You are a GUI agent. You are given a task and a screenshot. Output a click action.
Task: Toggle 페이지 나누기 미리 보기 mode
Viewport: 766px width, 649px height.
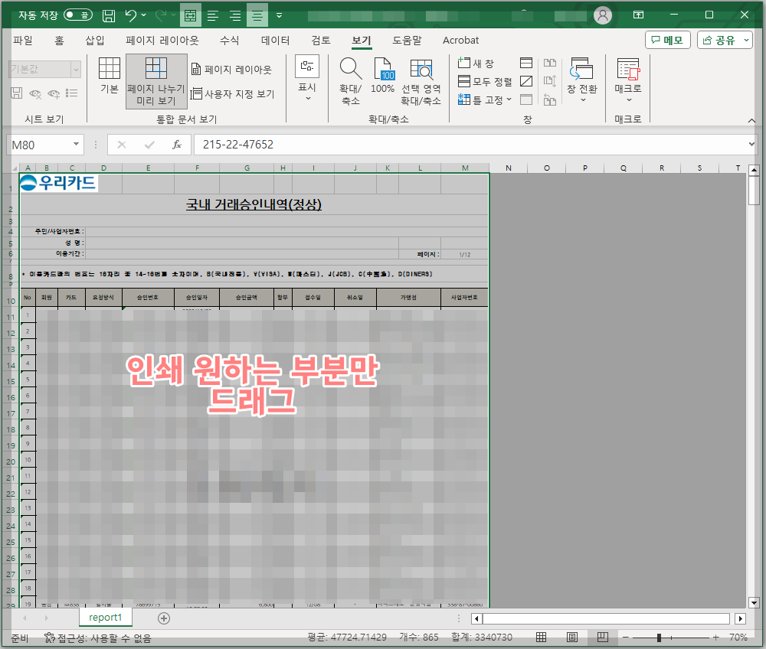click(x=155, y=82)
